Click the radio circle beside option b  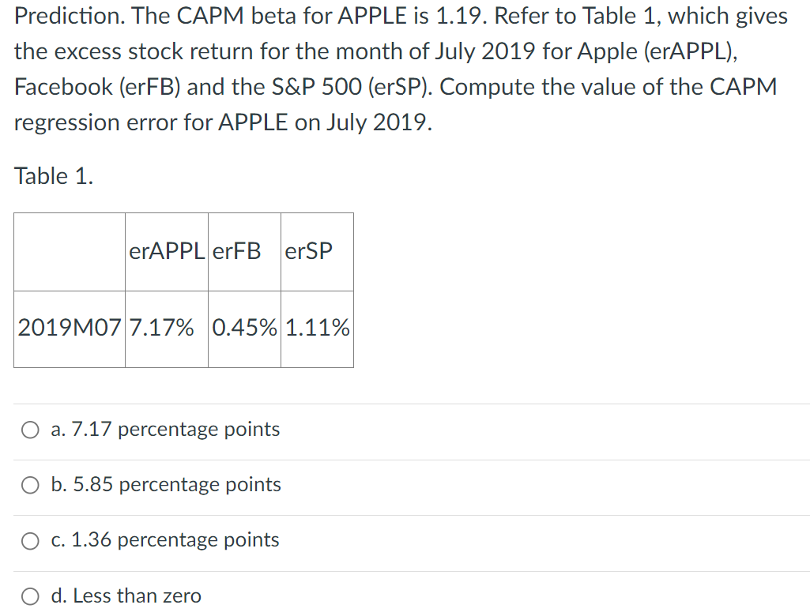pyautogui.click(x=30, y=485)
